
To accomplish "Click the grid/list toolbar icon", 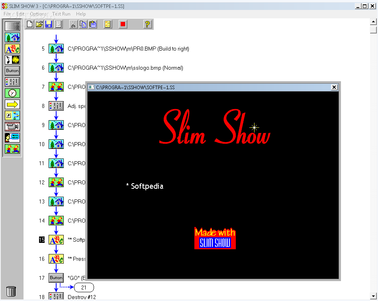I will pos(59,24).
